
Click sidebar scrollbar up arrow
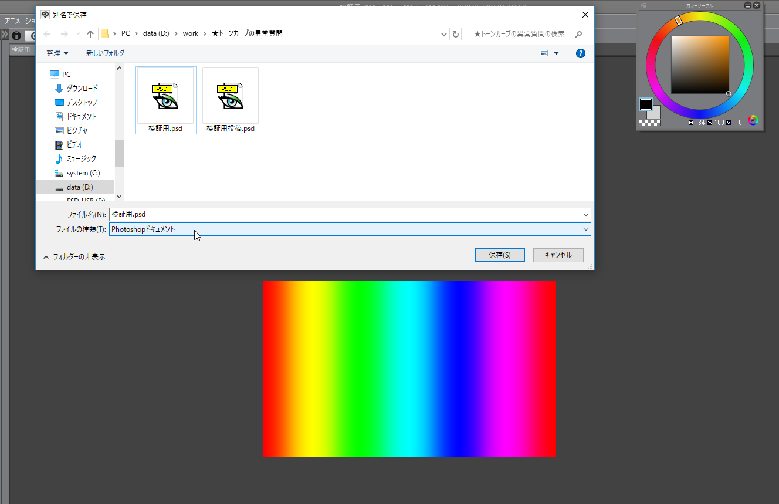click(x=119, y=68)
